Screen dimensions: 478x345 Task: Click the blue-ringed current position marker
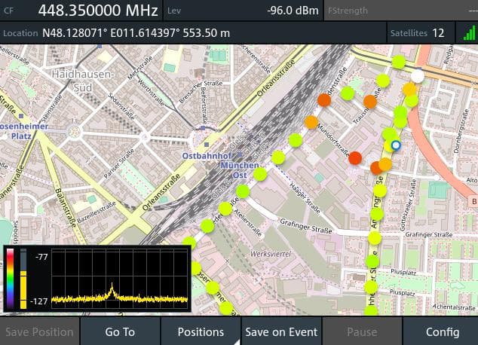pos(396,145)
